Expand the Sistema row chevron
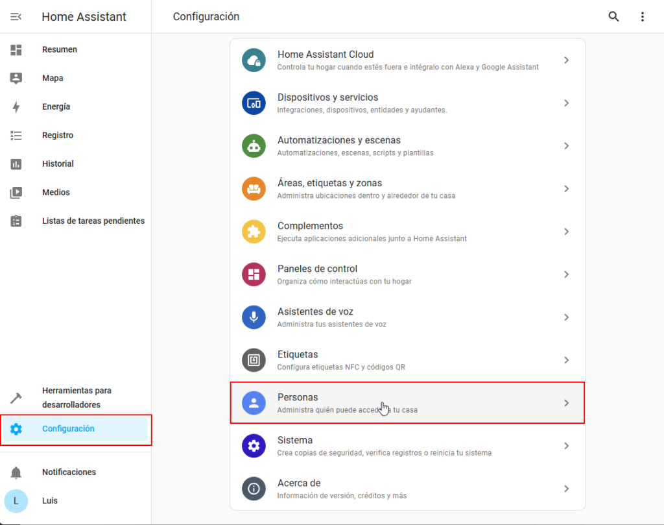This screenshot has width=664, height=525. 566,446
